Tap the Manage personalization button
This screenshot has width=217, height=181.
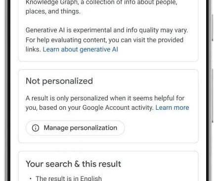(x=75, y=128)
